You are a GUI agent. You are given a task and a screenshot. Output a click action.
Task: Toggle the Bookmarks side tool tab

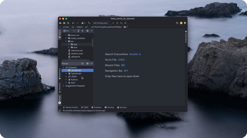pos(59,74)
